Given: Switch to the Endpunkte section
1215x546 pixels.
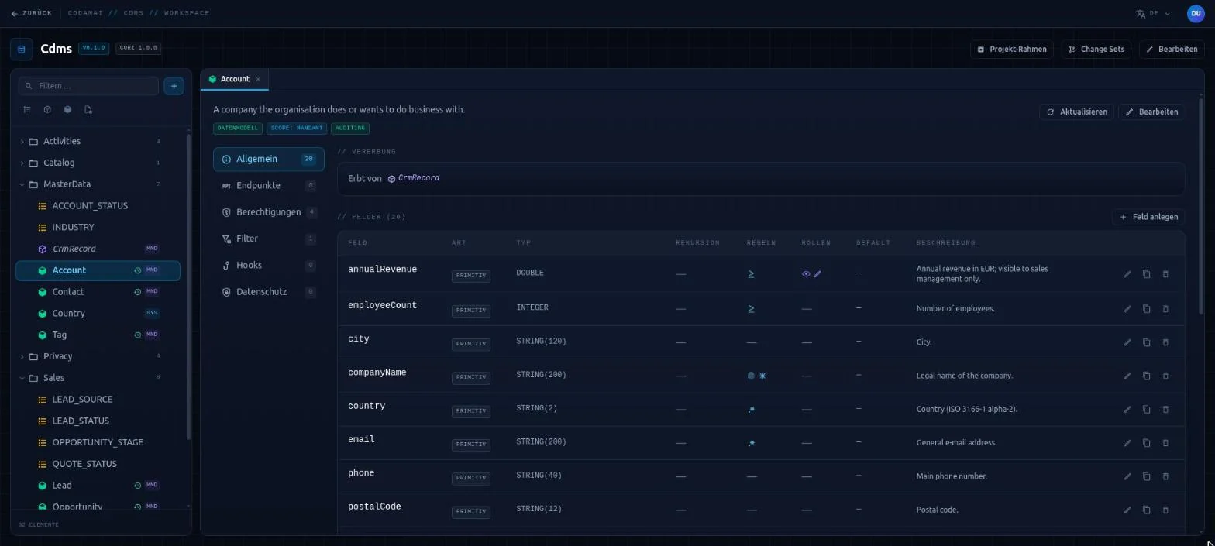Looking at the screenshot, I should pyautogui.click(x=268, y=186).
